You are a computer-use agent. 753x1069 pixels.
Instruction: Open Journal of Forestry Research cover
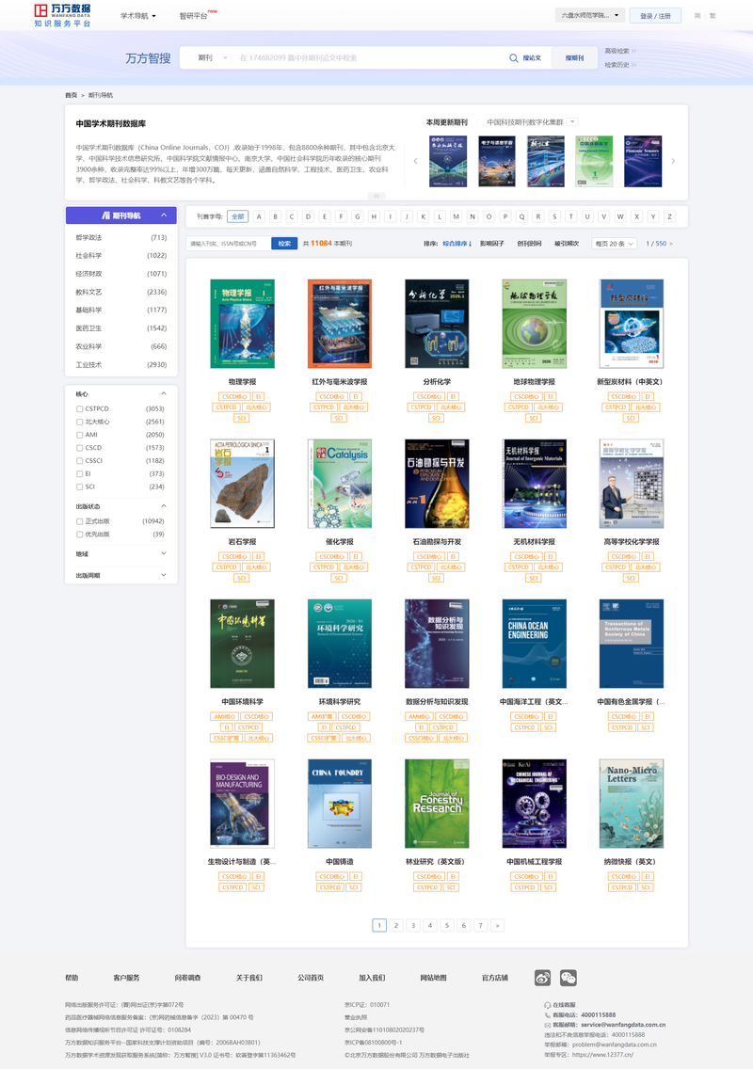pyautogui.click(x=437, y=803)
